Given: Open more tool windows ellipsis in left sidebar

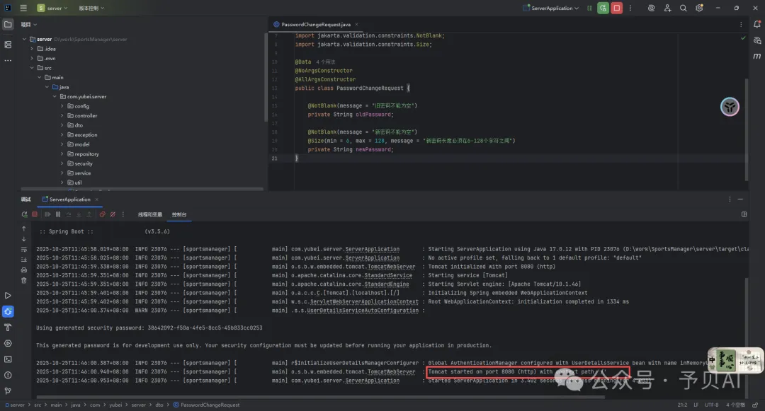Looking at the screenshot, I should click(x=8, y=60).
